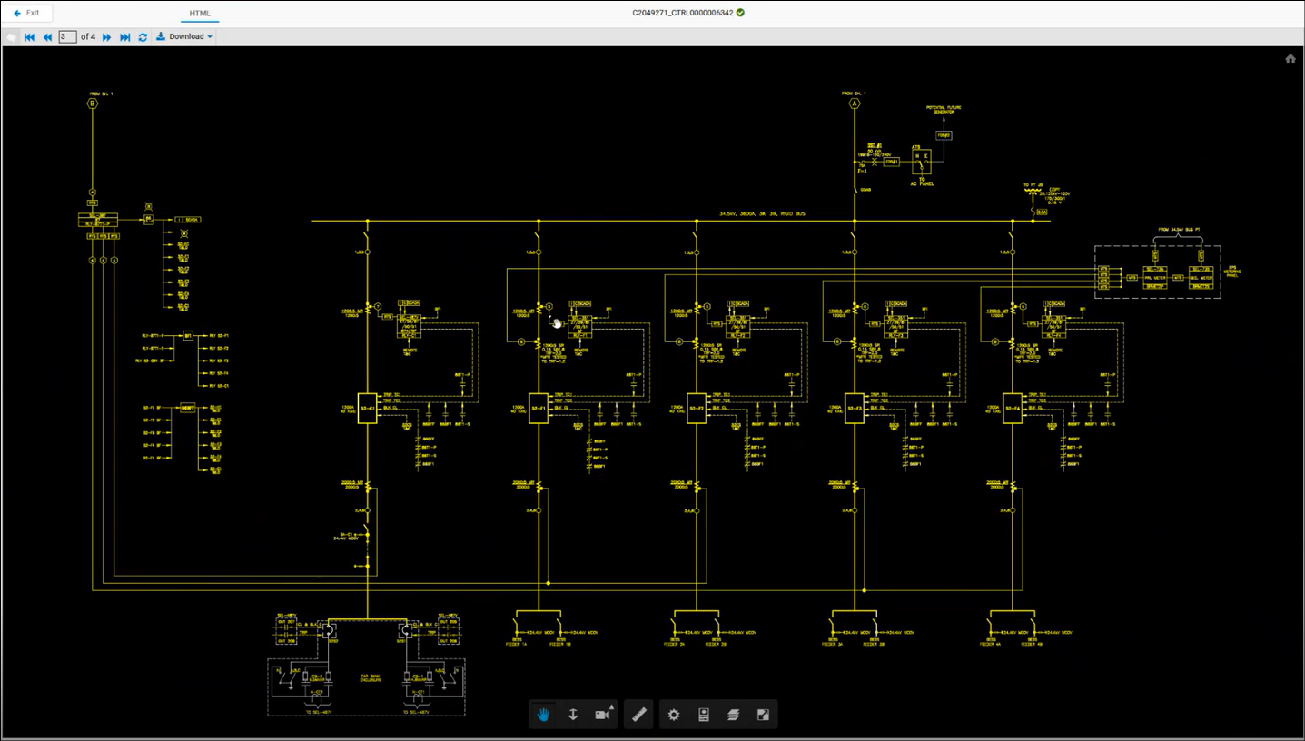The image size is (1305, 741).
Task: Click the 34.5kV RIGID BUS label
Action: (761, 214)
